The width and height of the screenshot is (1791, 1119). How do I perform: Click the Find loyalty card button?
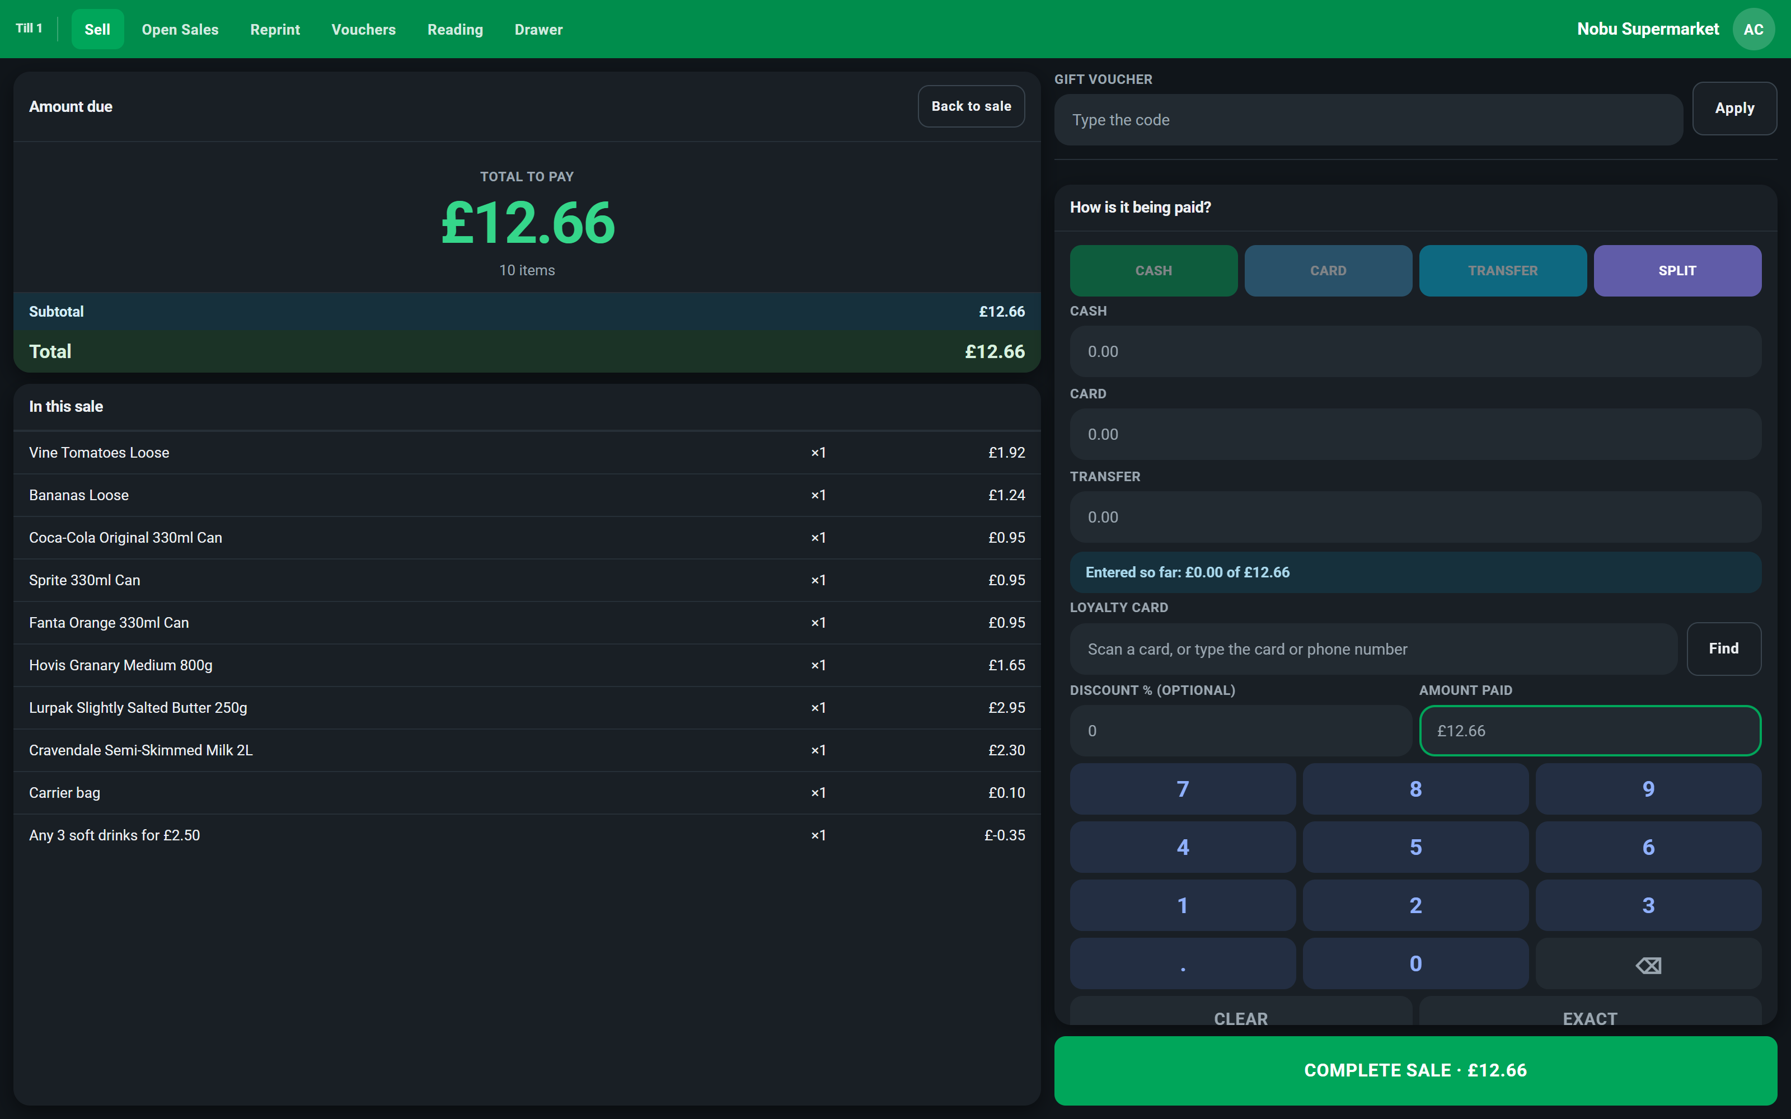tap(1724, 649)
